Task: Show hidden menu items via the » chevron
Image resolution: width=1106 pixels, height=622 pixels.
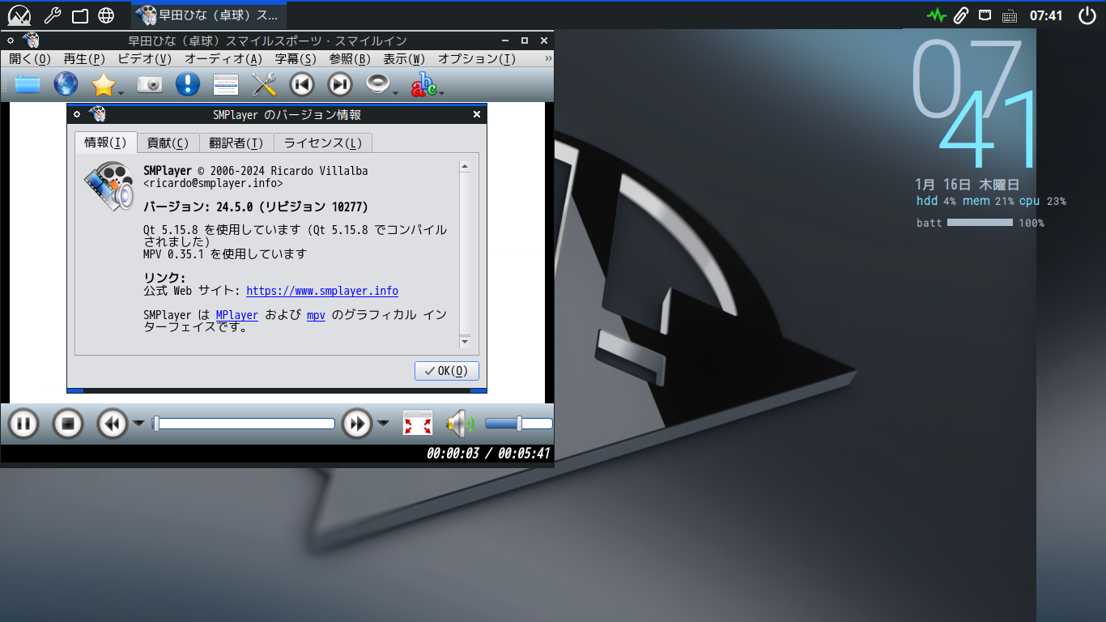Action: tap(548, 58)
